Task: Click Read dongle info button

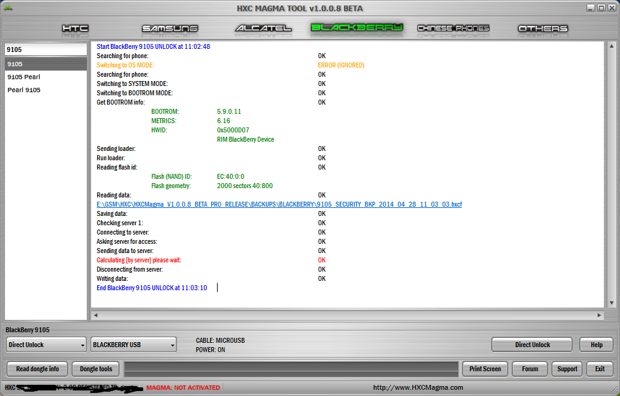Action: [x=37, y=369]
